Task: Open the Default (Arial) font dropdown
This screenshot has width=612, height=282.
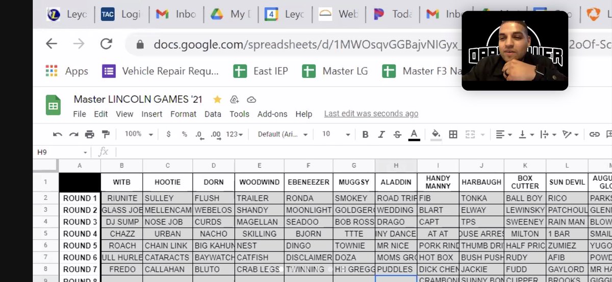Action: tap(283, 134)
